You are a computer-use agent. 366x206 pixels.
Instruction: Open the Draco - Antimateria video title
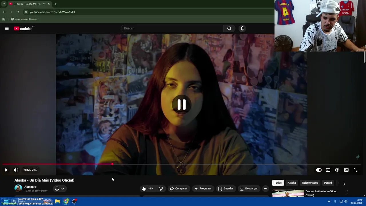coord(321,193)
